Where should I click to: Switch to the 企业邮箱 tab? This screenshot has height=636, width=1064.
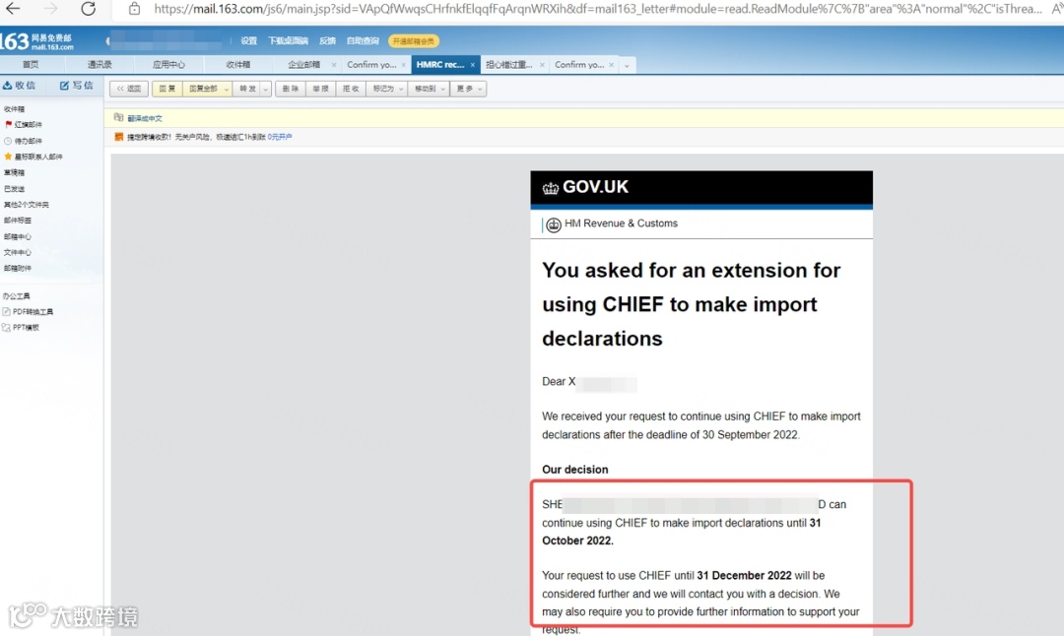click(303, 64)
